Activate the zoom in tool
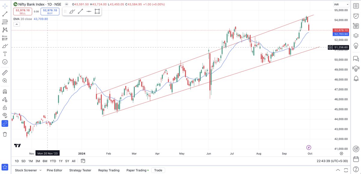The width and height of the screenshot is (361, 174). (5, 81)
